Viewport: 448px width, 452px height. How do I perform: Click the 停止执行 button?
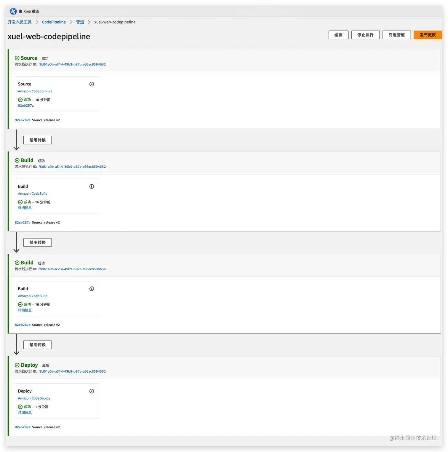coord(365,35)
